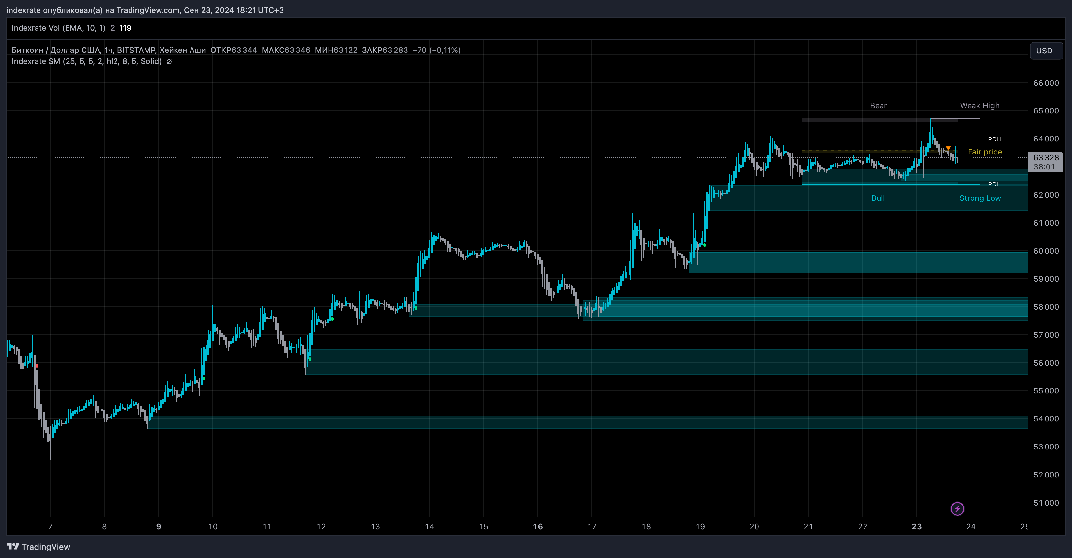
Task: Click date 9 on the time axis
Action: [159, 526]
